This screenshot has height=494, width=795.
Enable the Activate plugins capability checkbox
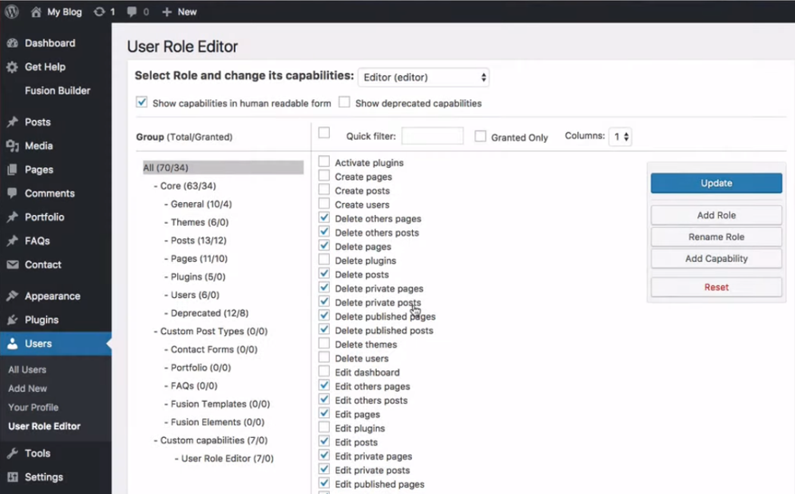click(324, 163)
